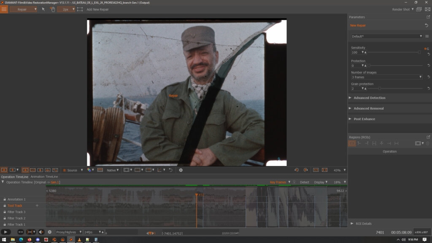Select the hand pan tool
Viewport: 432px width, 243px height.
[x=52, y=9]
